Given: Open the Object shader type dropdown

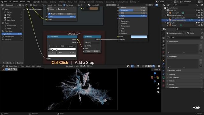Looking at the screenshot, I should (35, 5).
